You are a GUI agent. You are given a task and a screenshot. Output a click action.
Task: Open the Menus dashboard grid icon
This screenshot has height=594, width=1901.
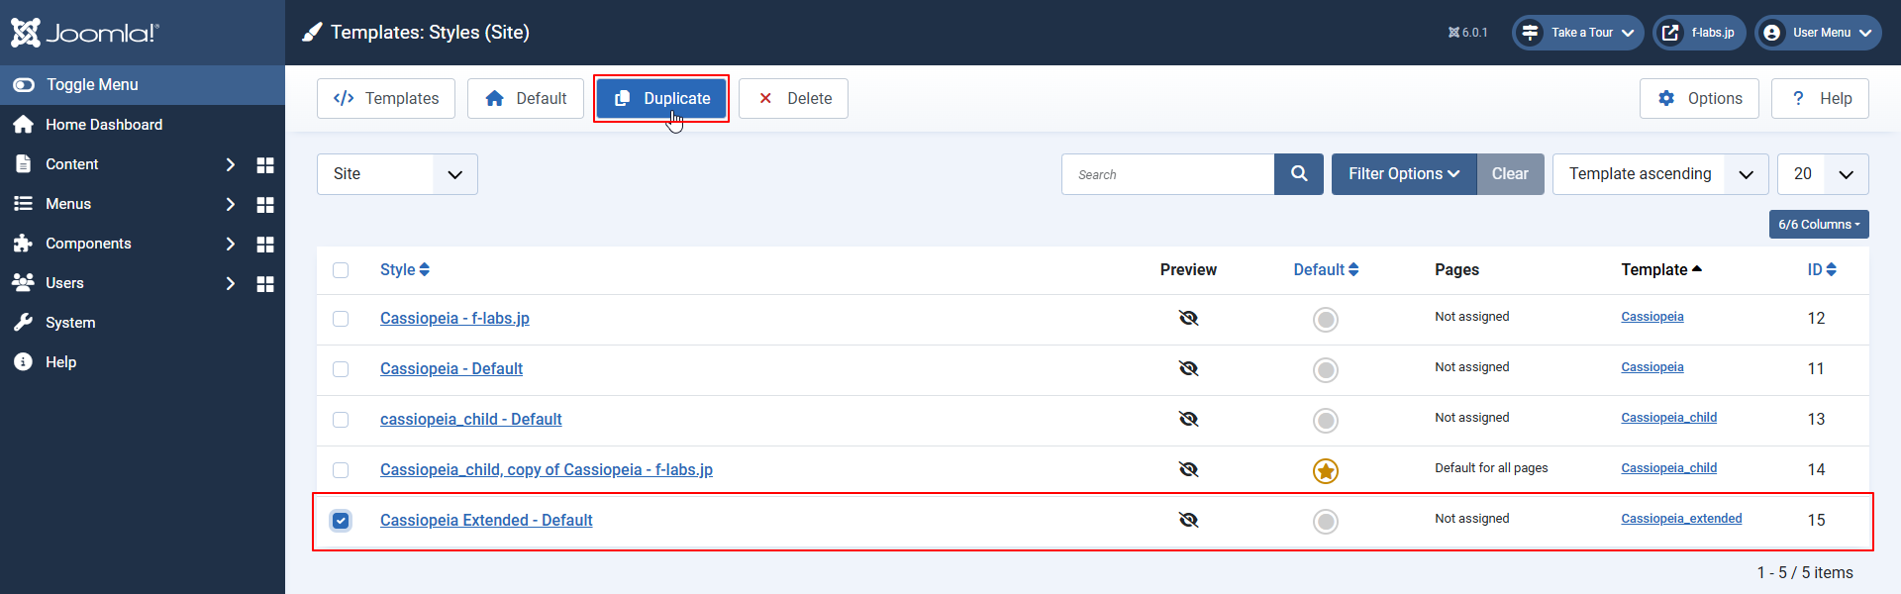pyautogui.click(x=265, y=205)
